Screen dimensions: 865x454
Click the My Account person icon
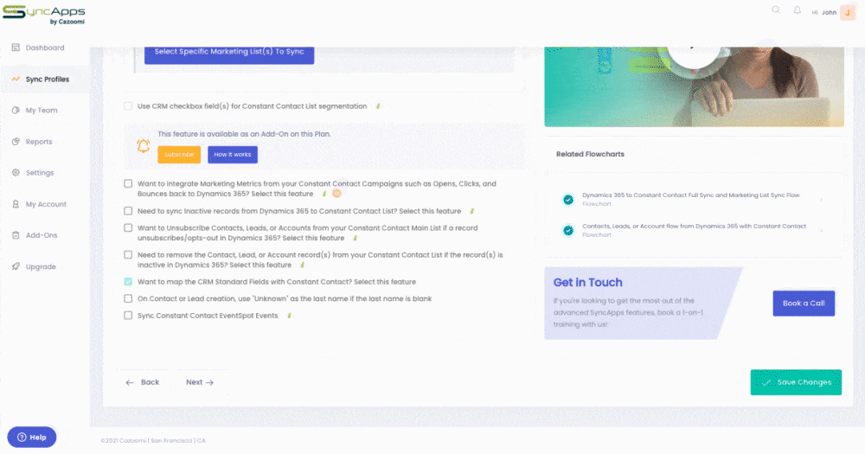[16, 204]
